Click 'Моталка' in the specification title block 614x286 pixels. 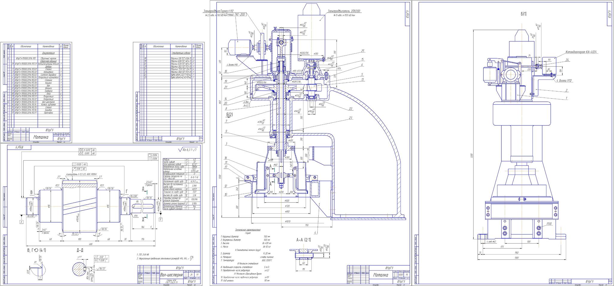(41, 137)
